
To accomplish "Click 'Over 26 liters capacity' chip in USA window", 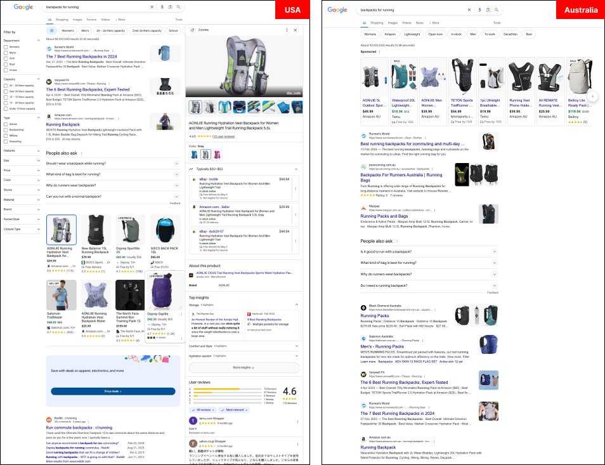I will [x=146, y=30].
